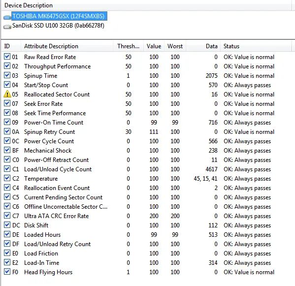Click the SanDisk SSD U100 drive icon
Screen dimensions: 295x286
pos(7,27)
